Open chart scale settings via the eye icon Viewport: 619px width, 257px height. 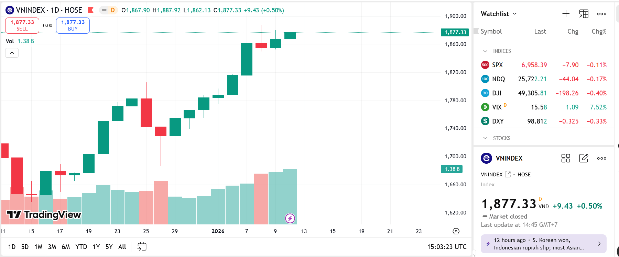[x=456, y=231]
